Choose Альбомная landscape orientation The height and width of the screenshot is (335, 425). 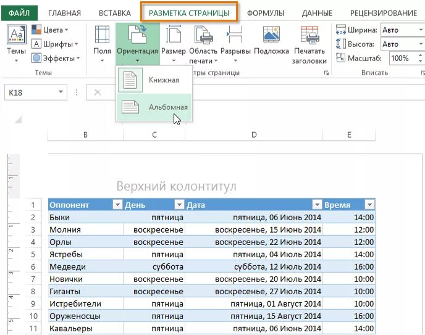pyautogui.click(x=154, y=107)
